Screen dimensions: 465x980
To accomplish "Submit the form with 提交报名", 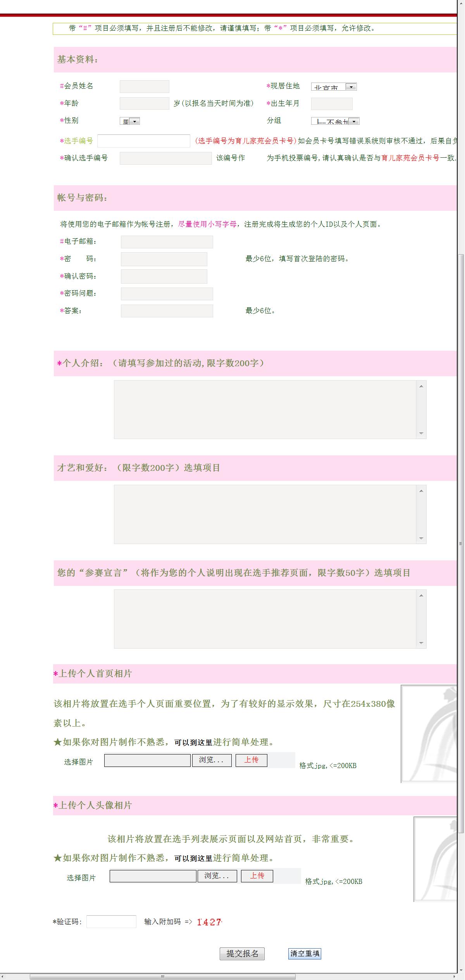I will (x=242, y=953).
